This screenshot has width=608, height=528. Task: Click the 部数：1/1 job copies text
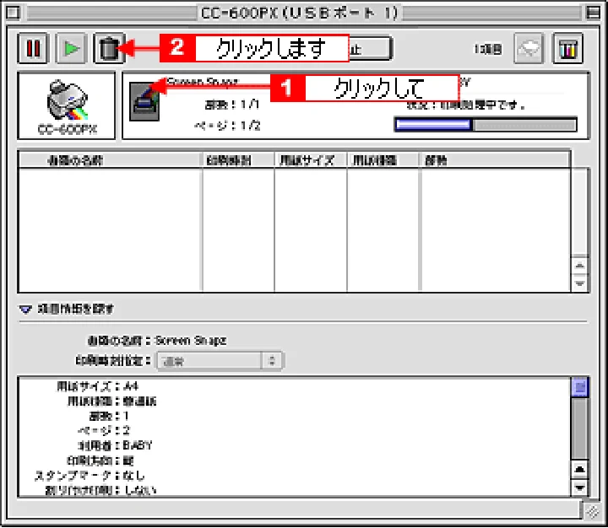232,105
